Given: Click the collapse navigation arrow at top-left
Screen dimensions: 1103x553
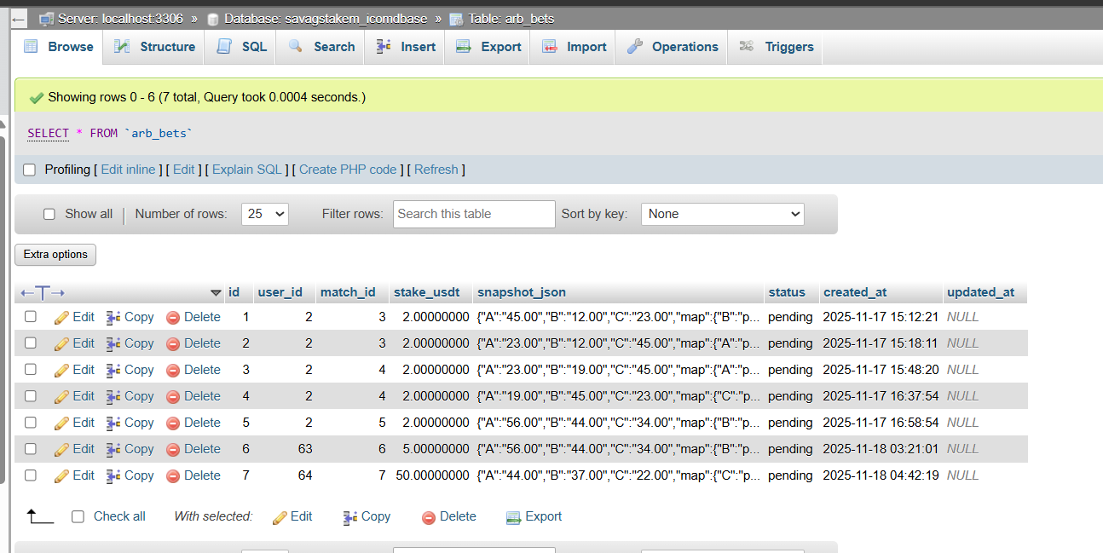Looking at the screenshot, I should 19,18.
